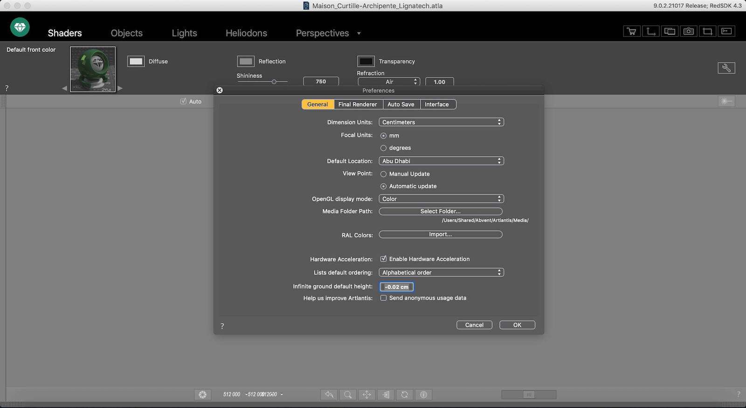
Task: Click the laser pointer icon
Action: tap(726, 101)
